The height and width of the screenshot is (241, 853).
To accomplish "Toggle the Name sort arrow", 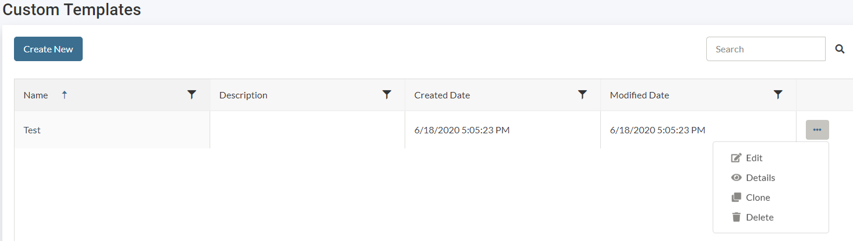I will pos(65,95).
